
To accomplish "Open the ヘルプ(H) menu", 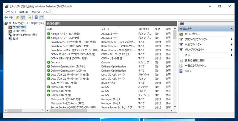I will click(48, 12).
